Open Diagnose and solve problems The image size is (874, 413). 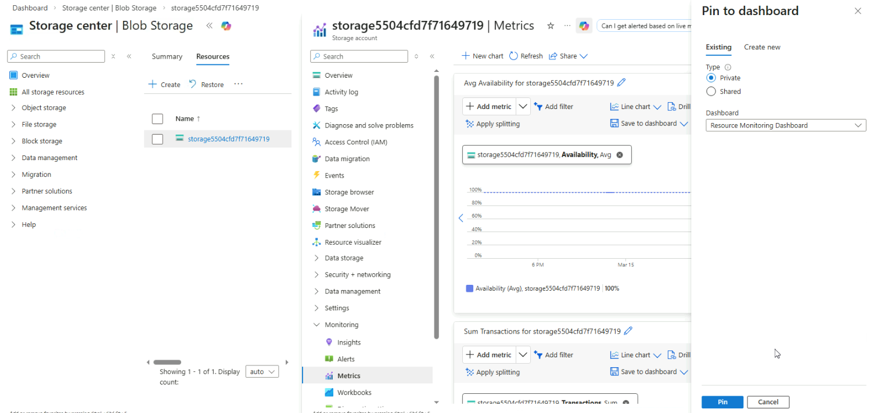pos(369,125)
